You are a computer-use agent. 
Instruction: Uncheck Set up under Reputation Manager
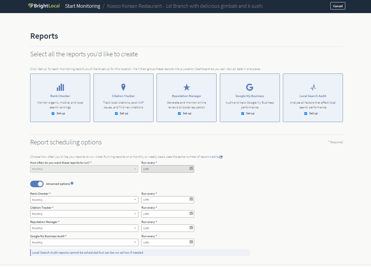(x=180, y=113)
